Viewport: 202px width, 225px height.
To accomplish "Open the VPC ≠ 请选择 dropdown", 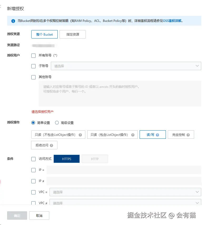I will pyautogui.click(x=125, y=202).
